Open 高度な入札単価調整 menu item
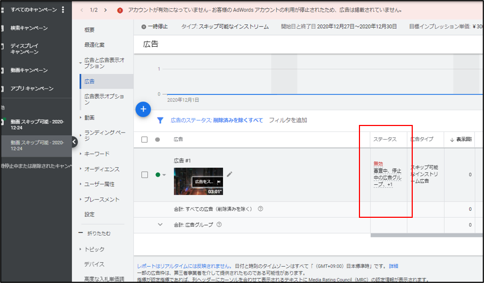Image resolution: width=484 pixels, height=283 pixels. (x=104, y=279)
